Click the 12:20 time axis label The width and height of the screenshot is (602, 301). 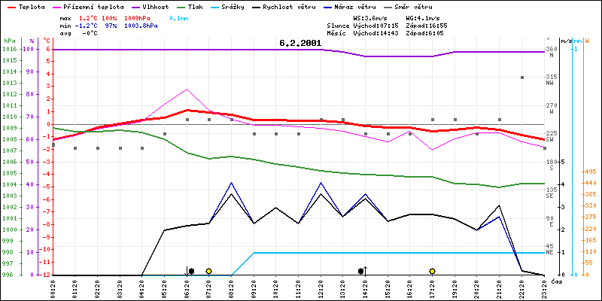point(322,288)
